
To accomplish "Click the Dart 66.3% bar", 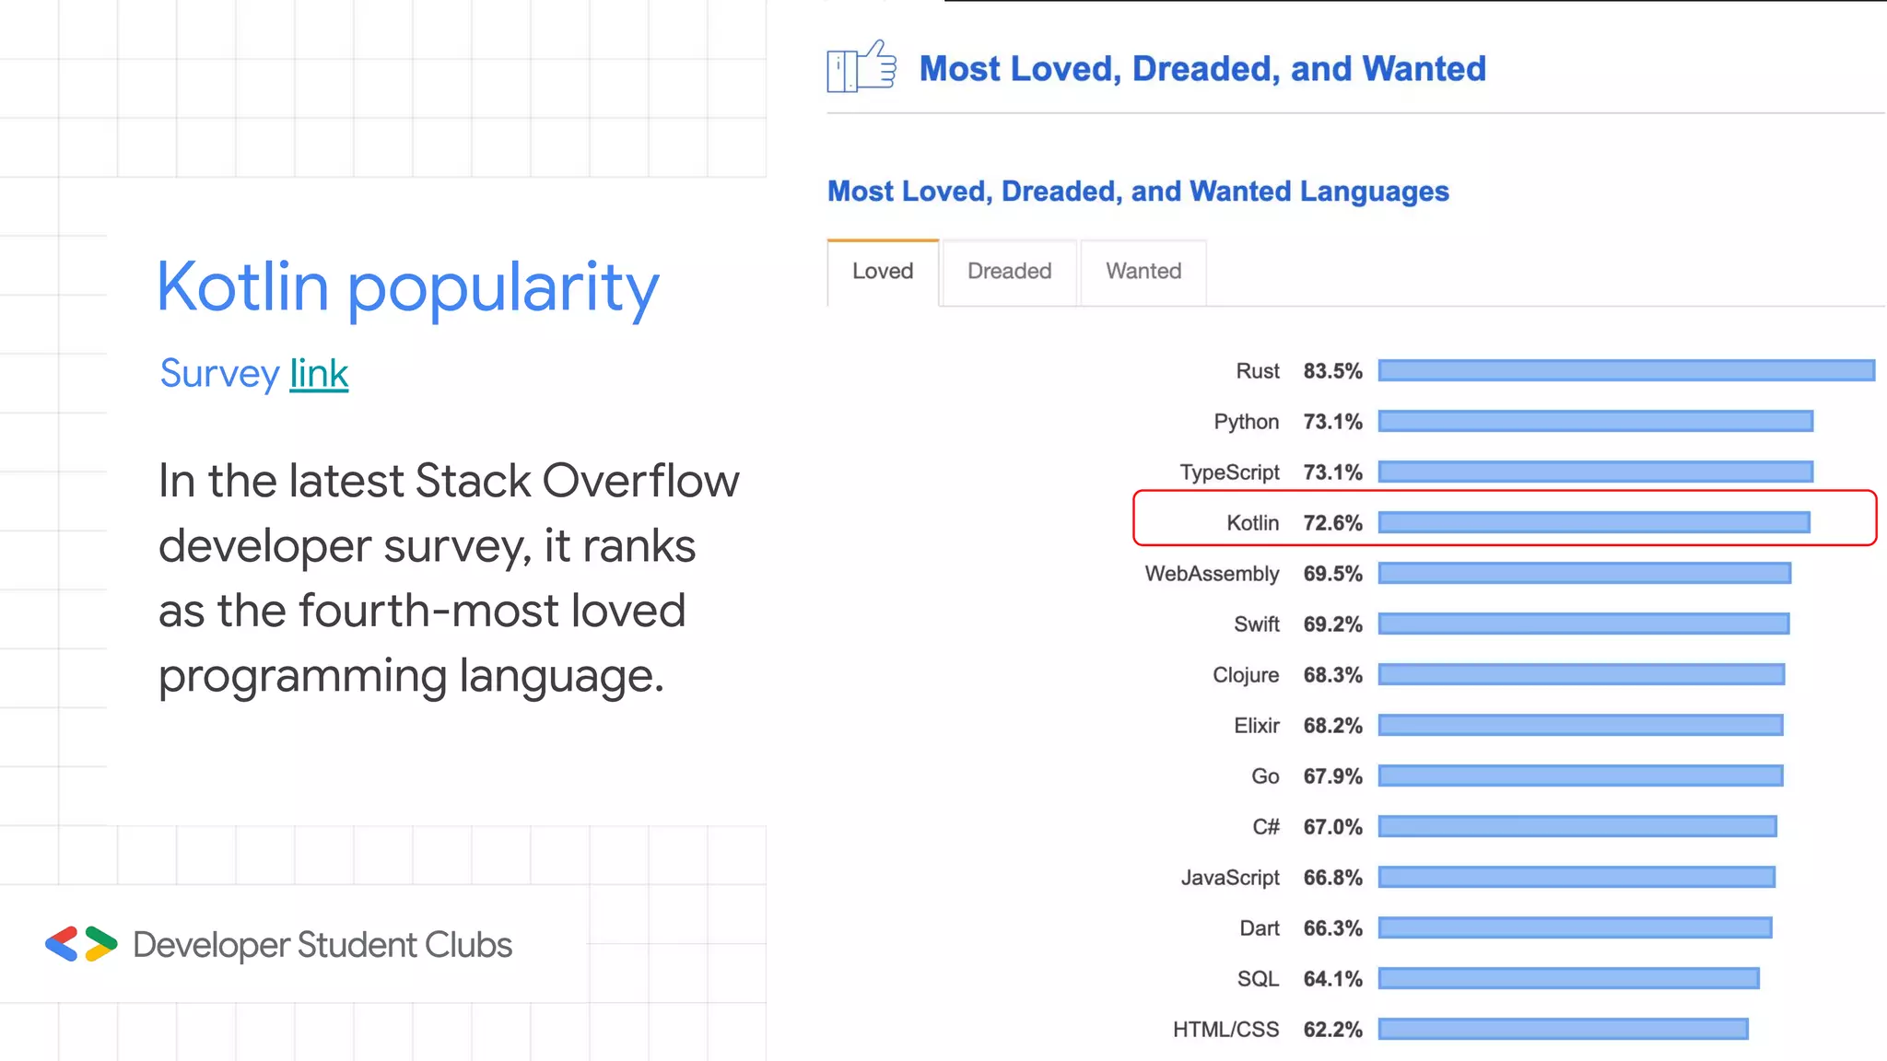I will (x=1576, y=927).
